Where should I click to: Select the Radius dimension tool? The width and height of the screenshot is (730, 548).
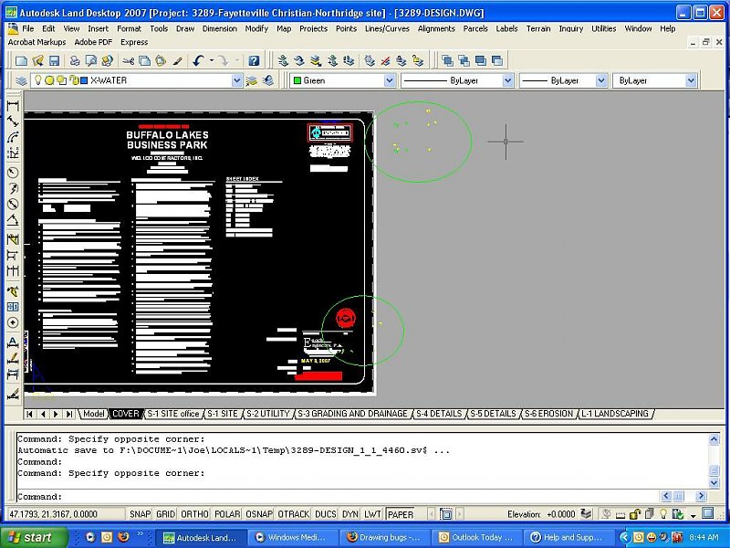click(13, 173)
